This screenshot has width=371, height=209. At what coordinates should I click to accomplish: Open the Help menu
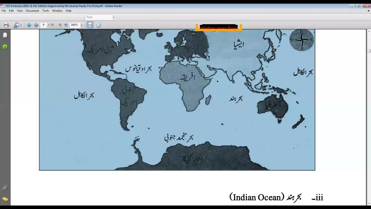click(x=68, y=11)
